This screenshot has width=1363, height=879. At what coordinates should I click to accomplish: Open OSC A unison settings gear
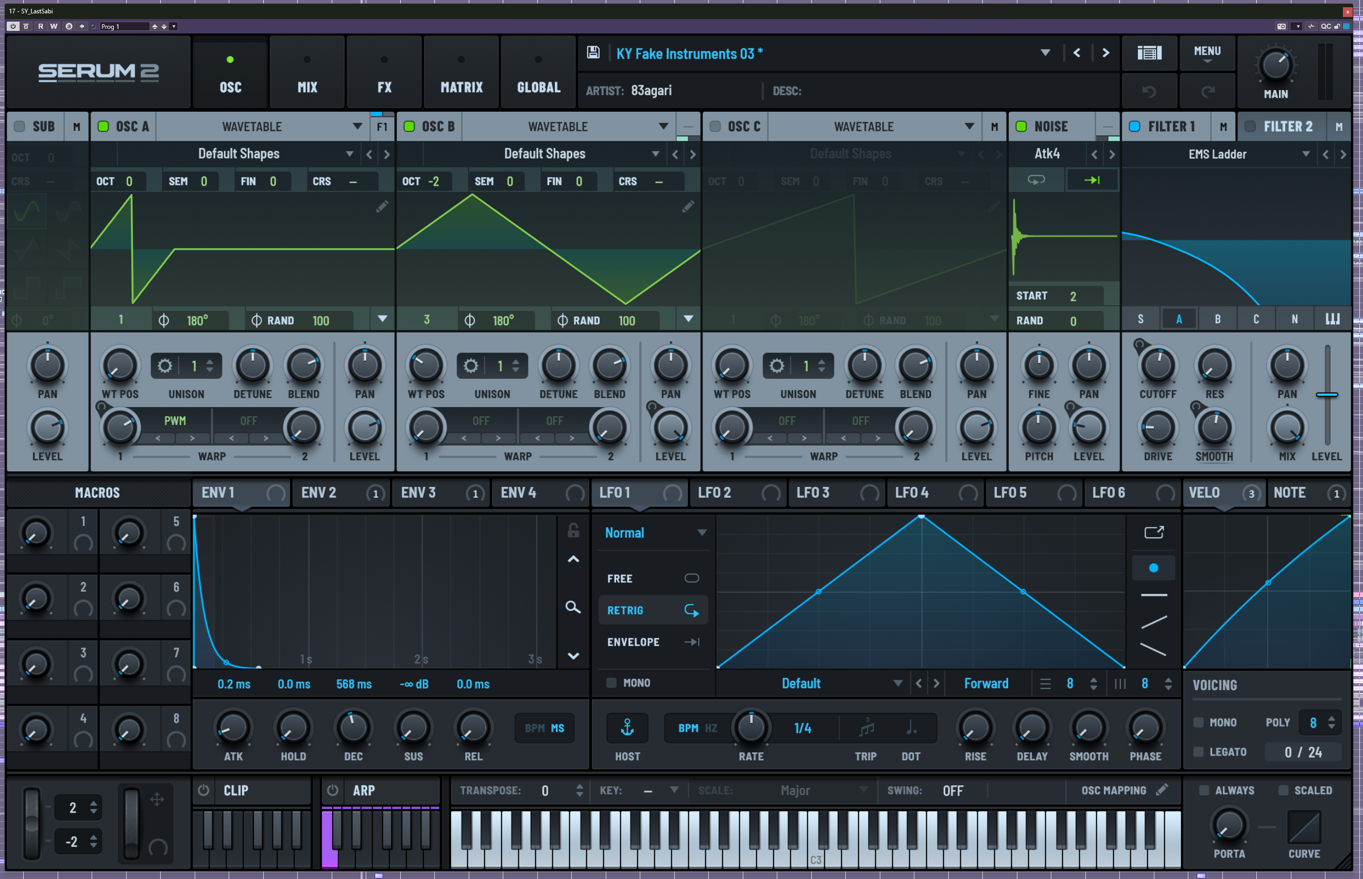coord(164,365)
